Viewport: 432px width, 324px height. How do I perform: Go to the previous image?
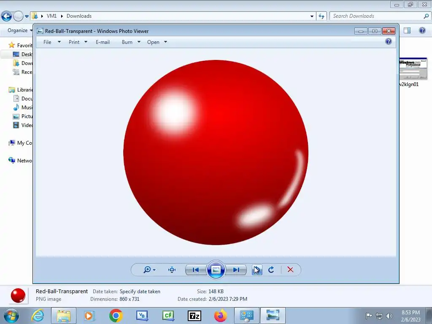196,270
